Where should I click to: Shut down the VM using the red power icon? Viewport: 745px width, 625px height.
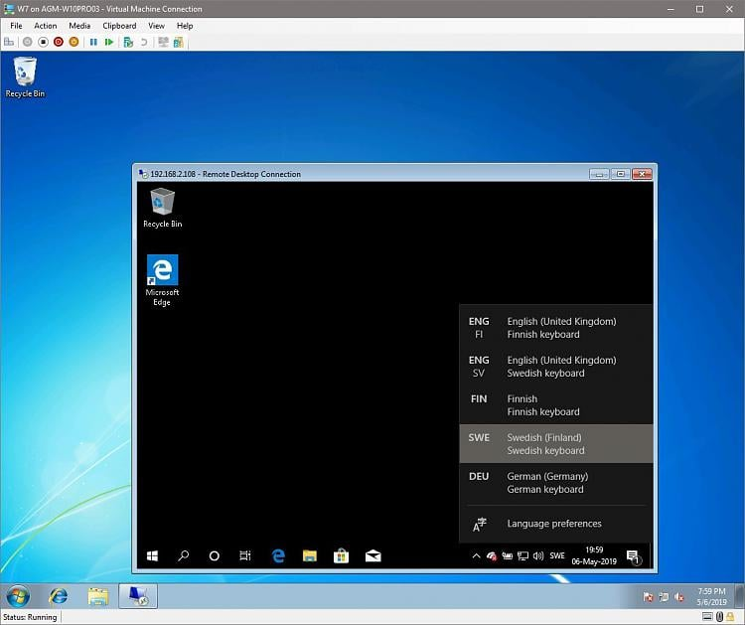click(x=59, y=43)
